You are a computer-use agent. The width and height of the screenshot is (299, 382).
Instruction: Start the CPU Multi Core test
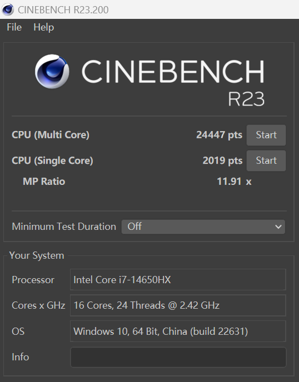click(x=266, y=135)
